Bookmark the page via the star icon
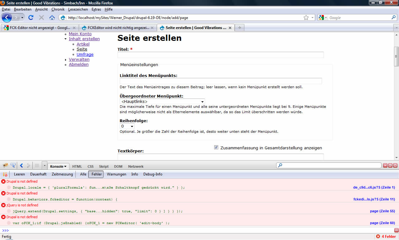 coord(306,18)
